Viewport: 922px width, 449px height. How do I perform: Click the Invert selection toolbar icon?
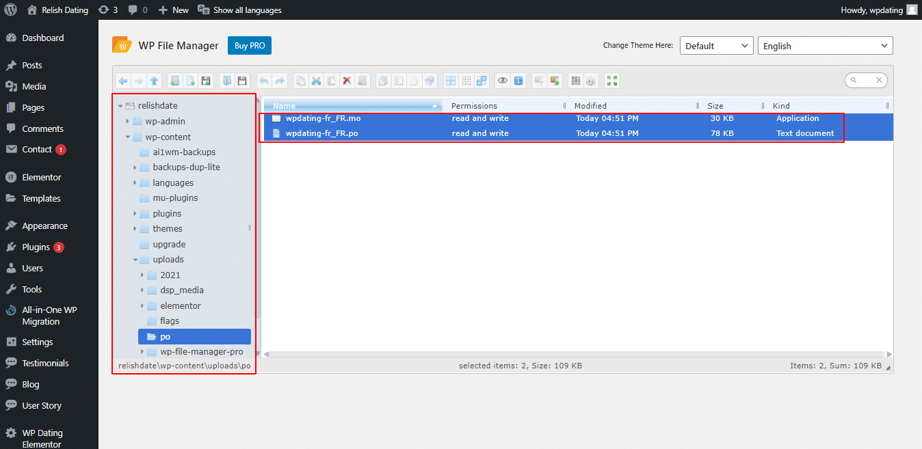(x=482, y=81)
